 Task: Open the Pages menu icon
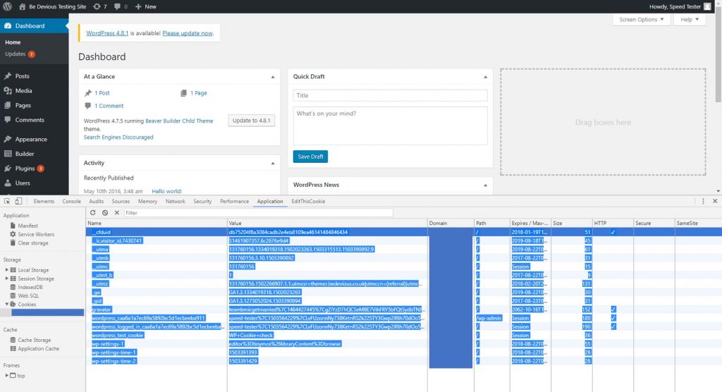[x=8, y=105]
